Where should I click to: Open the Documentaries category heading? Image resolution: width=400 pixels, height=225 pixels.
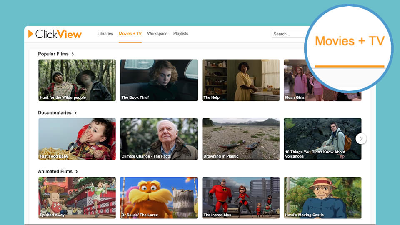(55, 112)
